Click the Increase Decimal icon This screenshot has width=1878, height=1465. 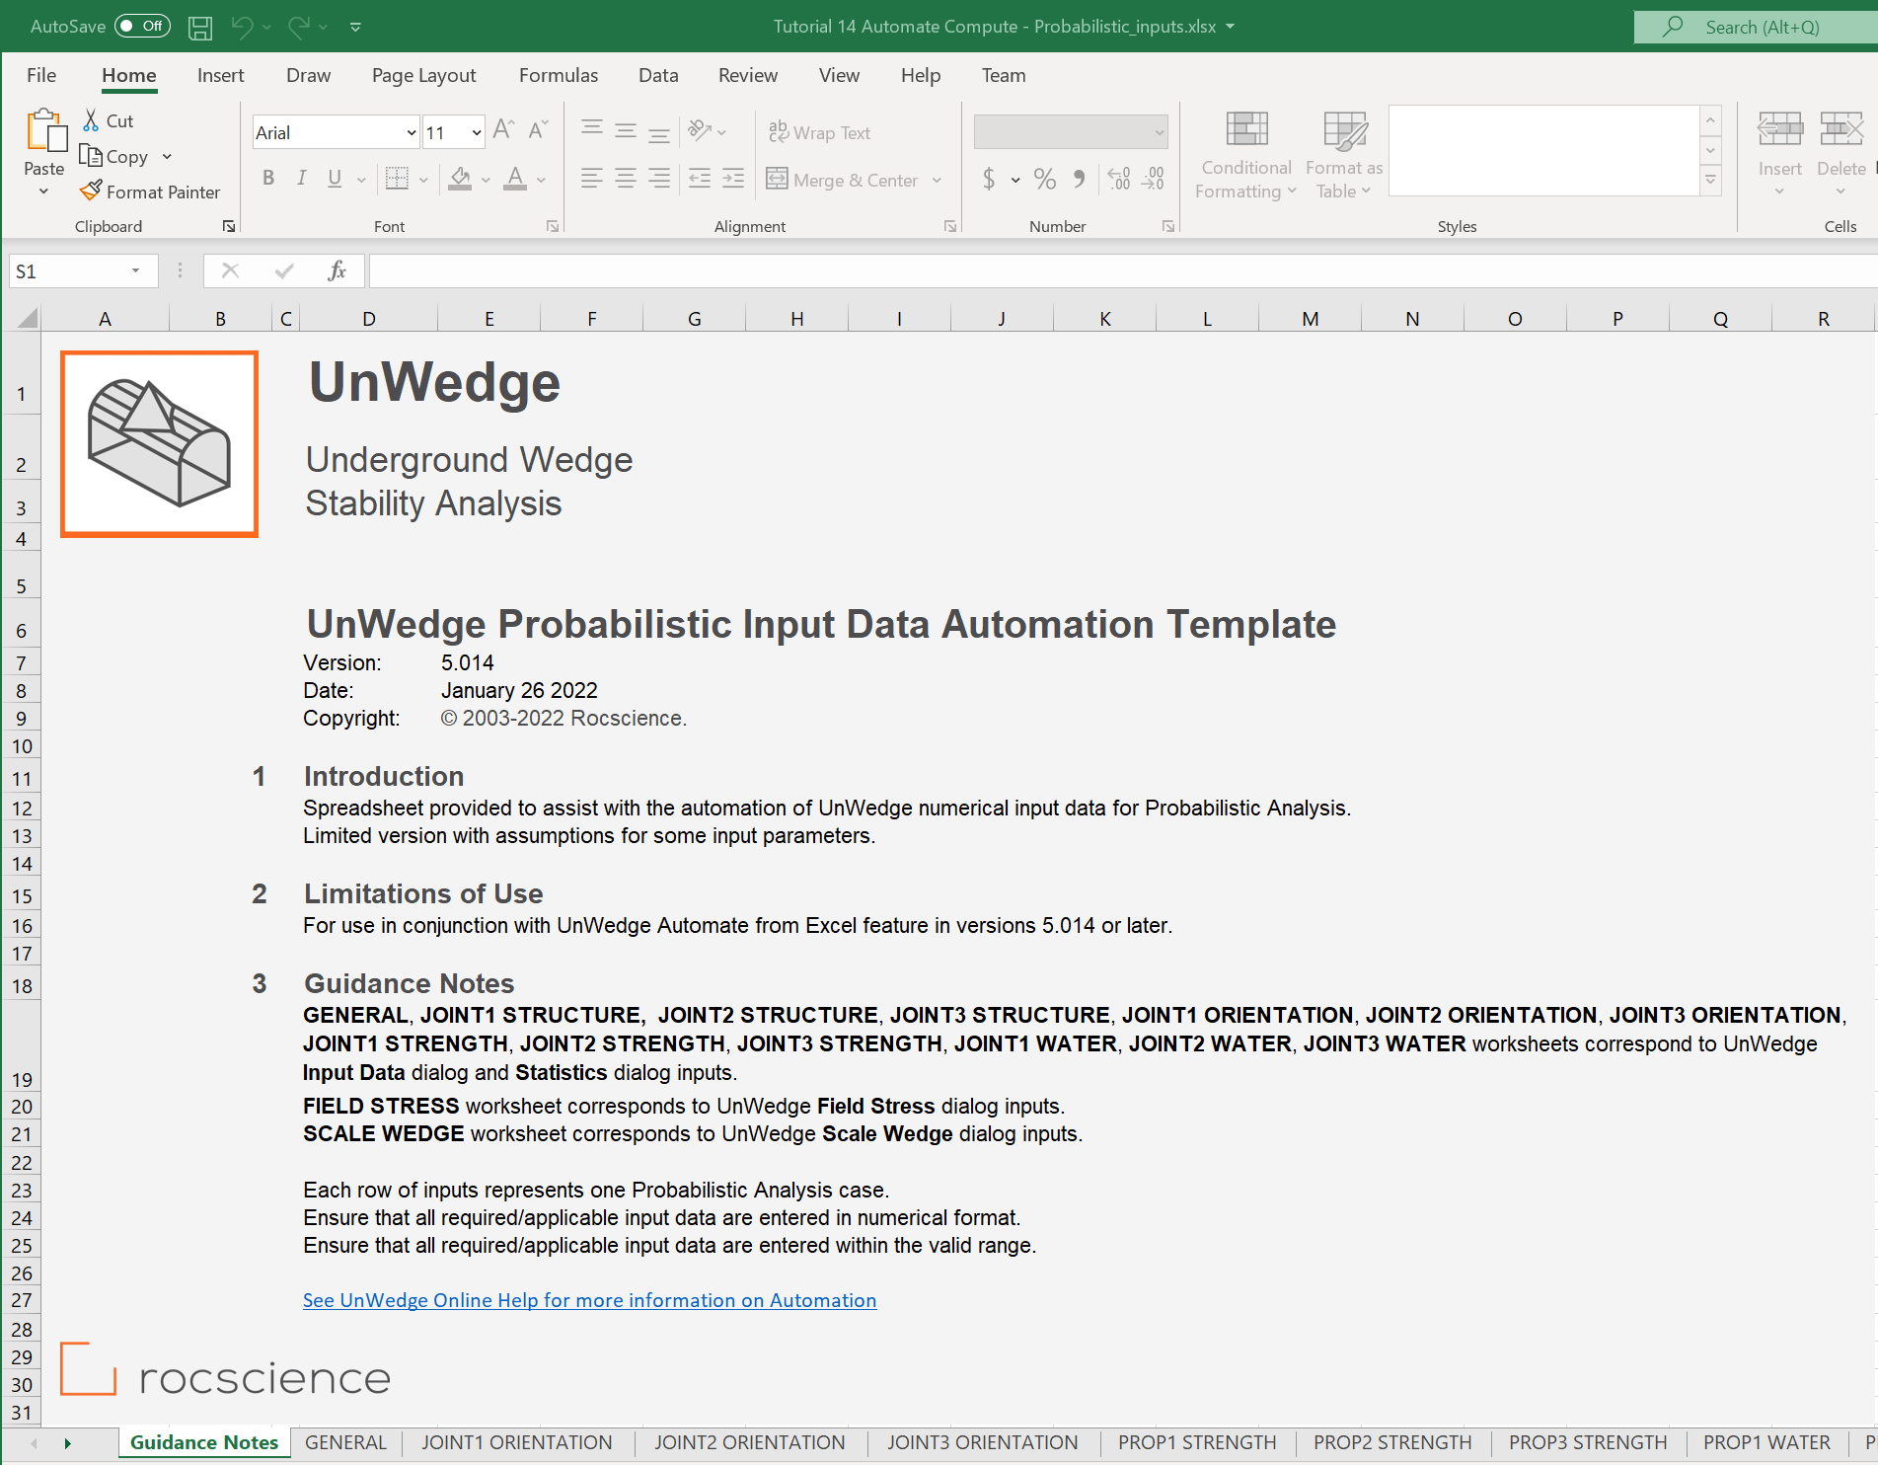click(x=1119, y=179)
